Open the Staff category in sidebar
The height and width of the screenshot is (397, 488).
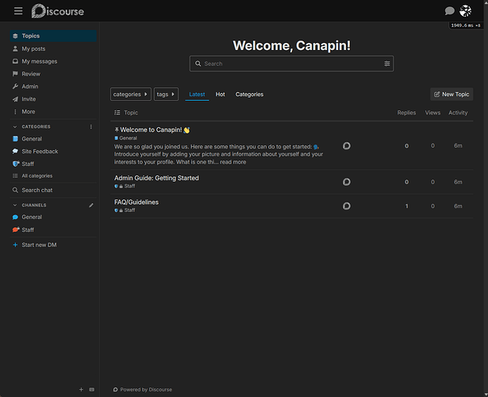pyautogui.click(x=53, y=164)
